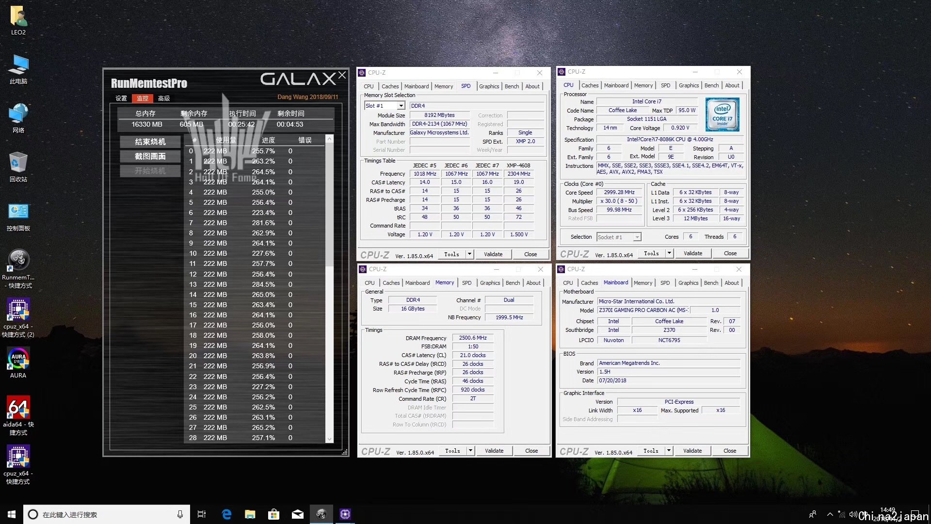Expand Tools dropdown arrow in Mainboard window

coord(669,451)
